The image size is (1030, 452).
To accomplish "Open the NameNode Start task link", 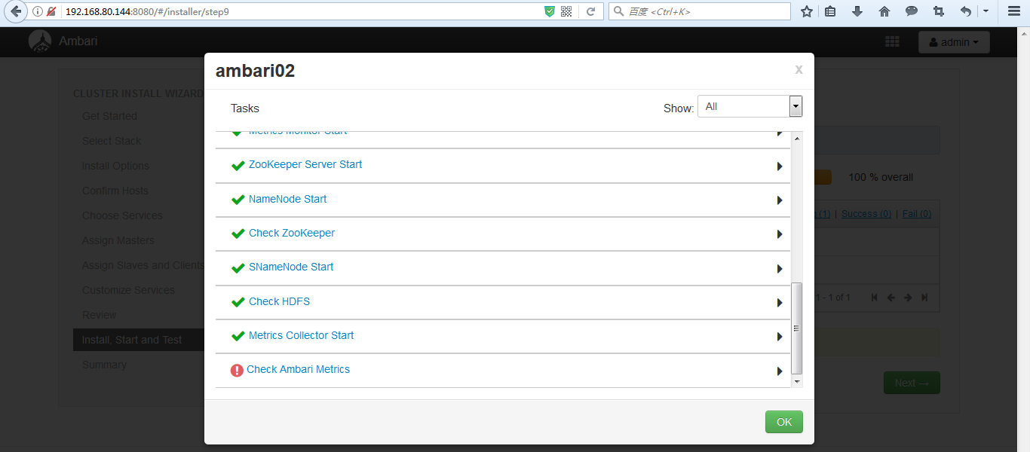I will click(x=288, y=199).
